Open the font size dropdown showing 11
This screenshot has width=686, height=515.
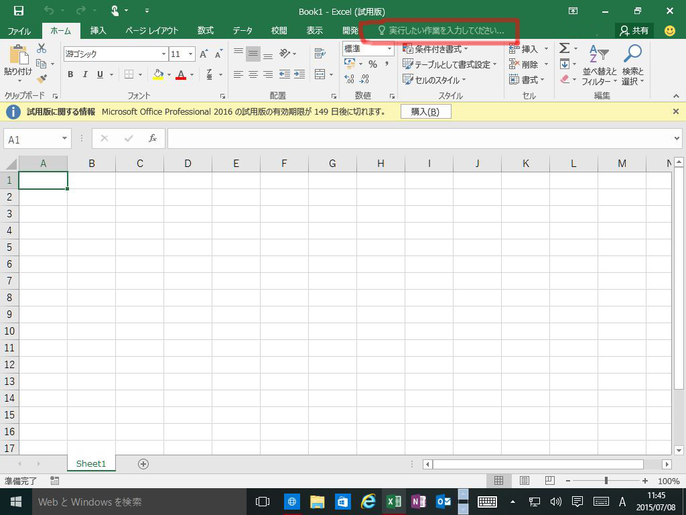191,54
